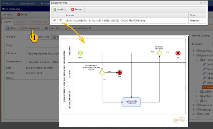Click the Voltar back button

[8, 14]
